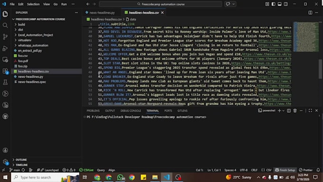323x182 pixels.
Task: Click Finish Setup in status bar
Action: (285, 170)
